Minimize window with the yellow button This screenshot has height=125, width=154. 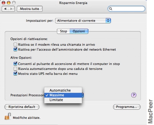[x=9, y=3]
